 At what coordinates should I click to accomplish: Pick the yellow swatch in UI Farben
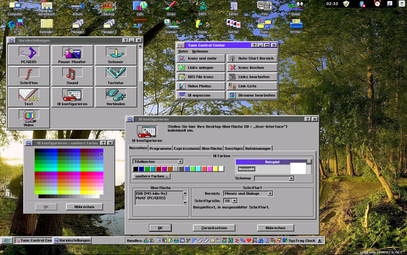[215, 169]
